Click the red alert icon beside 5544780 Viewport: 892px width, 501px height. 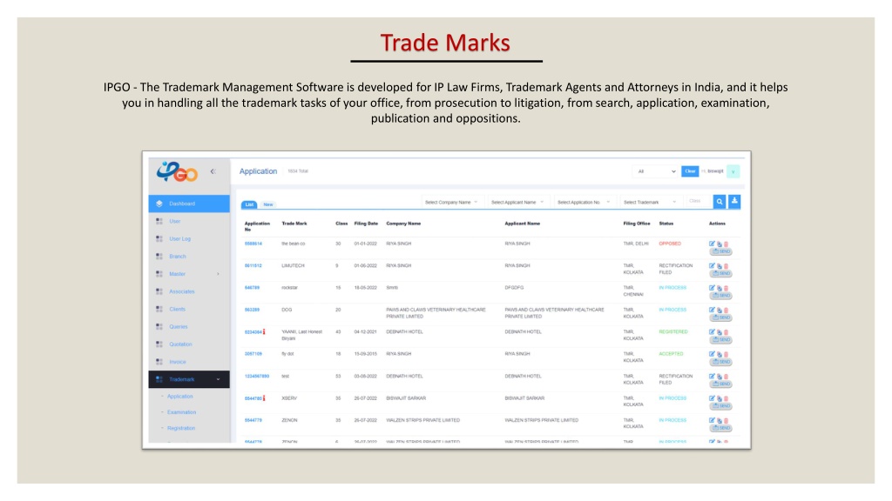coord(264,398)
